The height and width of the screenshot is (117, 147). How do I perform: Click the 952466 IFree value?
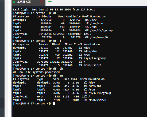point(68,65)
